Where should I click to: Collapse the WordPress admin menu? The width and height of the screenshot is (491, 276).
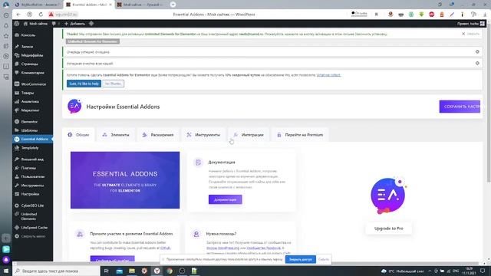tap(32, 236)
